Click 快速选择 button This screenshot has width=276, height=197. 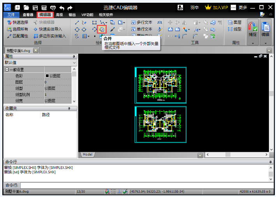coord(18,22)
